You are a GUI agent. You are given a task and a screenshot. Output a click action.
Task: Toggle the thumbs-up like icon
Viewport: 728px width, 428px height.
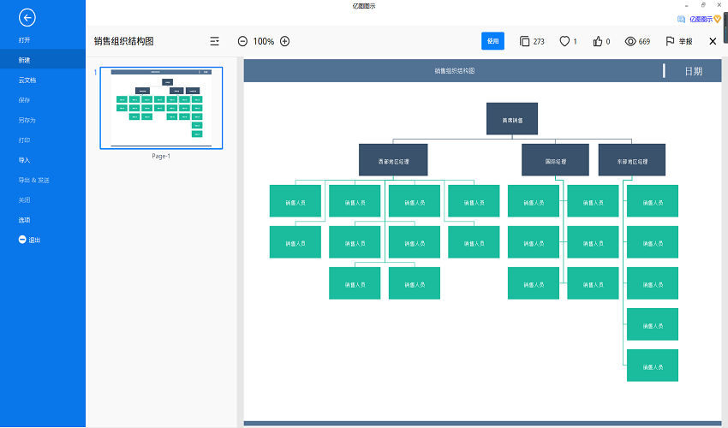point(598,41)
